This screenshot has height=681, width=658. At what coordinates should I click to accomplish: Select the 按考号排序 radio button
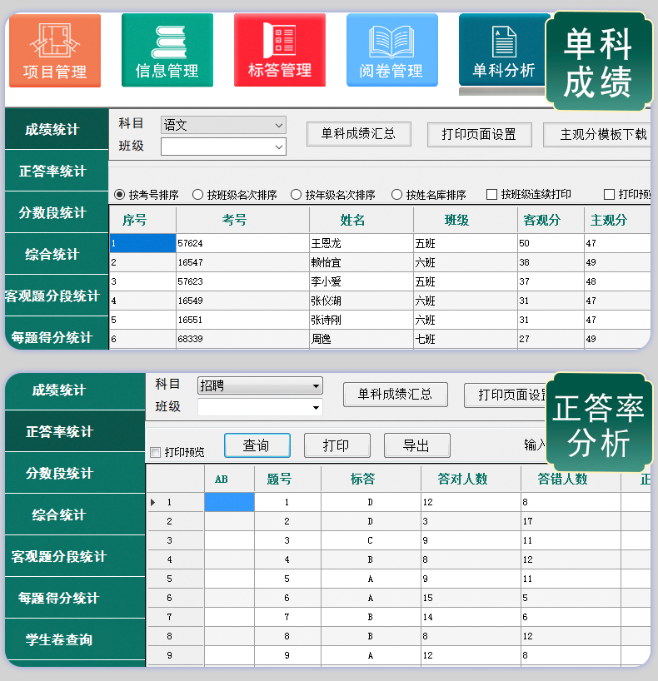(120, 195)
